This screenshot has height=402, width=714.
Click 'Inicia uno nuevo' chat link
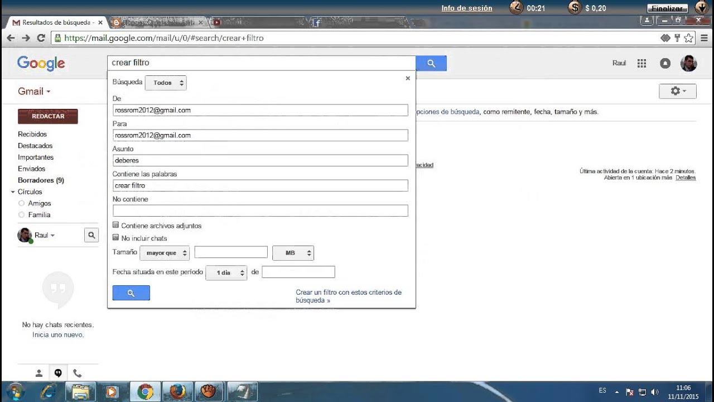pyautogui.click(x=58, y=335)
